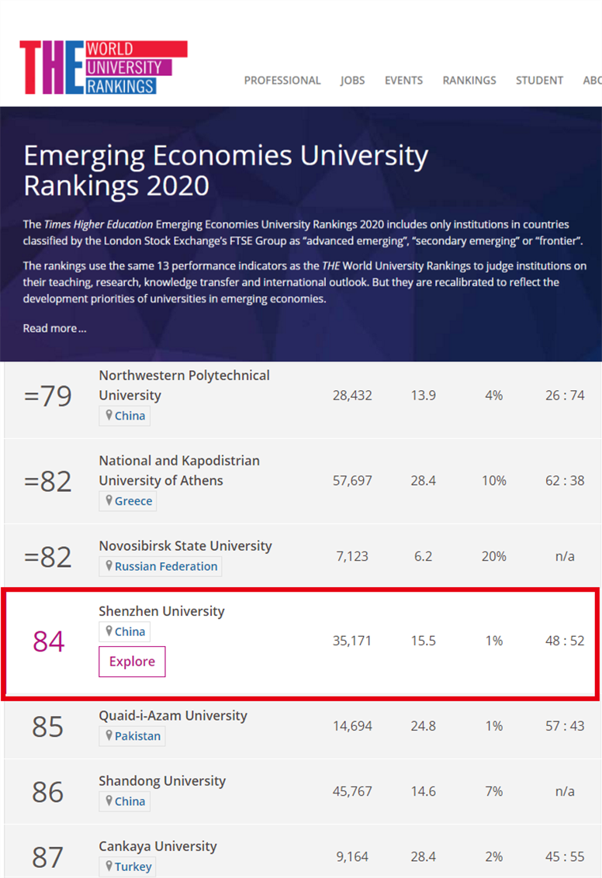Expand the Read more section
602x878 pixels.
coord(54,328)
